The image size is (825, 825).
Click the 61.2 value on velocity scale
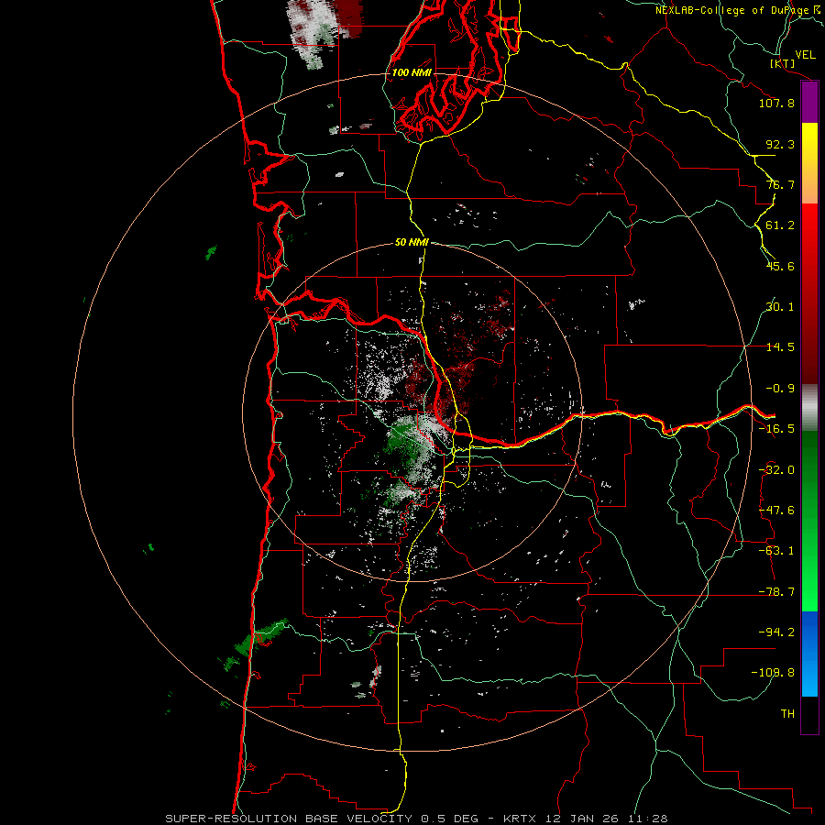780,225
